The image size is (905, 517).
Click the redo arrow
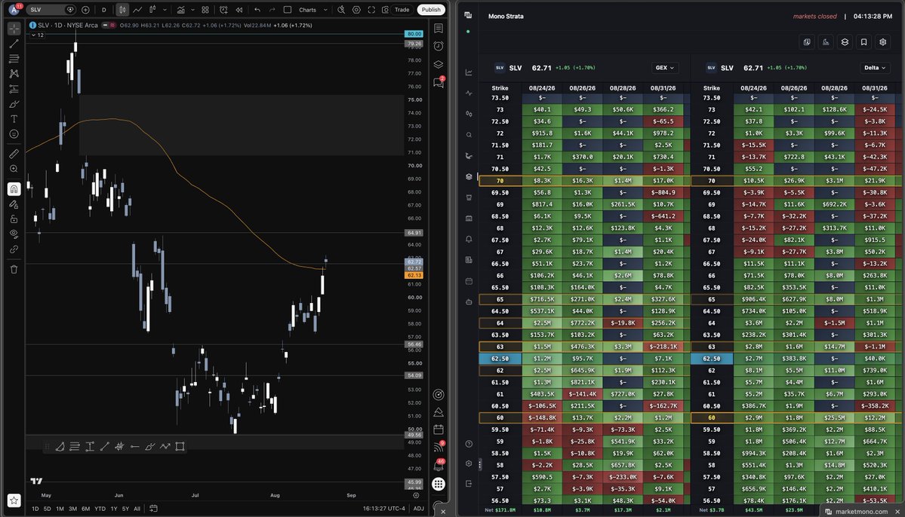point(272,10)
